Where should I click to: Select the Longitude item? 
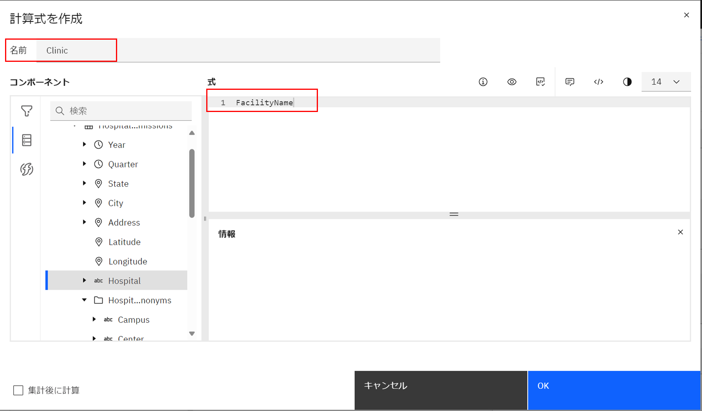click(x=128, y=261)
